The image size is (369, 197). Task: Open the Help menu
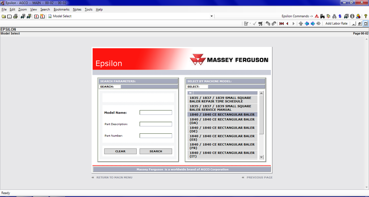[x=99, y=9]
